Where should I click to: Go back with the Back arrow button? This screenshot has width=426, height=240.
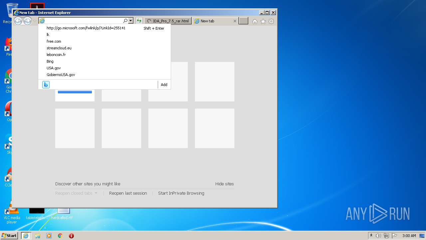coord(18,21)
